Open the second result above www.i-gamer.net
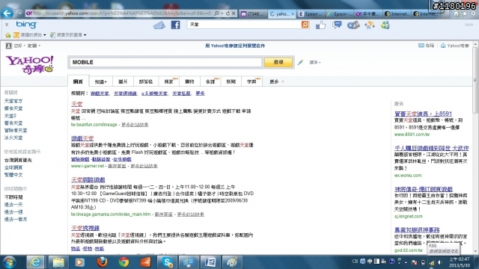479x269 pixels. [82, 138]
